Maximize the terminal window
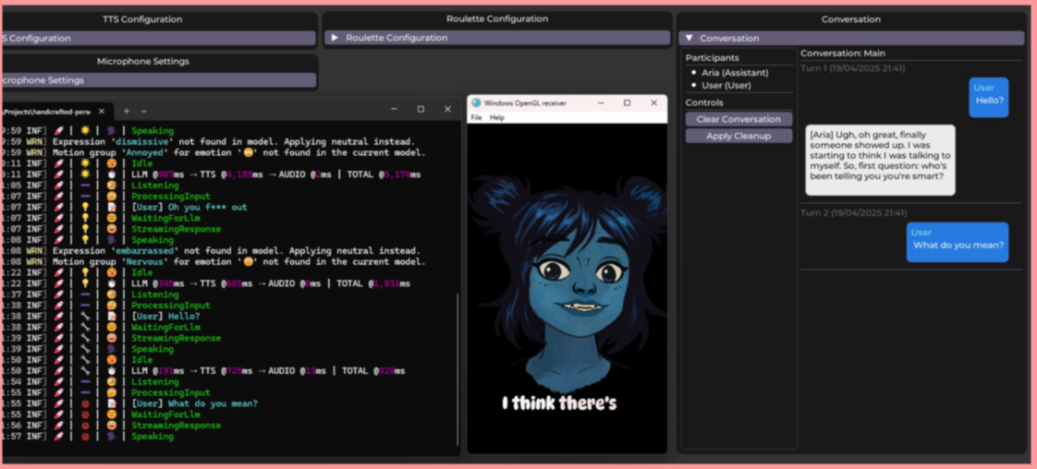The width and height of the screenshot is (1037, 469). [x=421, y=110]
